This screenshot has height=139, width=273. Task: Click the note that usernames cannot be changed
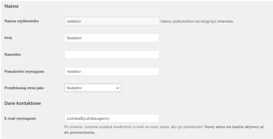[x=197, y=21]
